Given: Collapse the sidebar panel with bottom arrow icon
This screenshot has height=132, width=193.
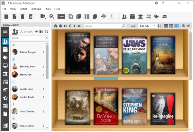Looking at the screenshot, I should pos(5,125).
